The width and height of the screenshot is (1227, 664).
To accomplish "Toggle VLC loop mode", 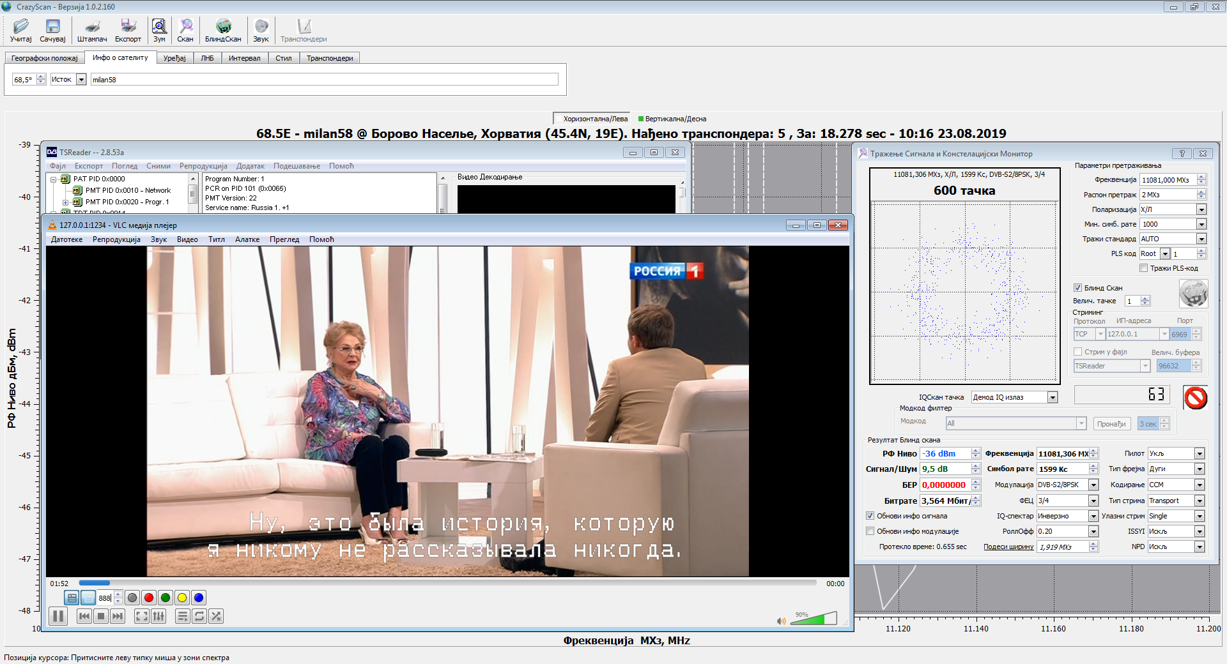I will click(x=199, y=616).
